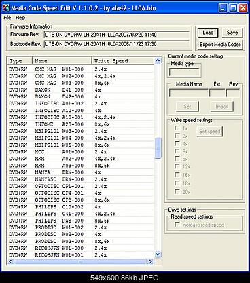Click Export Media Codes button
250x283 pixels.
click(x=220, y=45)
